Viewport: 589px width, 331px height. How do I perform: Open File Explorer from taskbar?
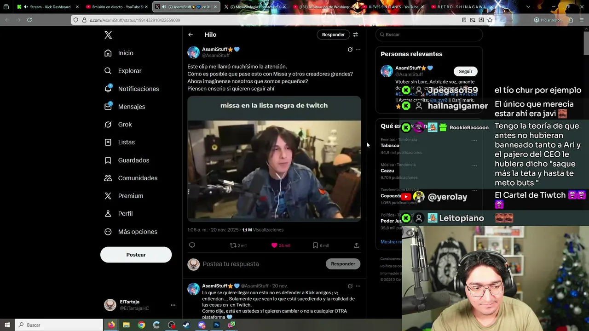[x=127, y=325]
